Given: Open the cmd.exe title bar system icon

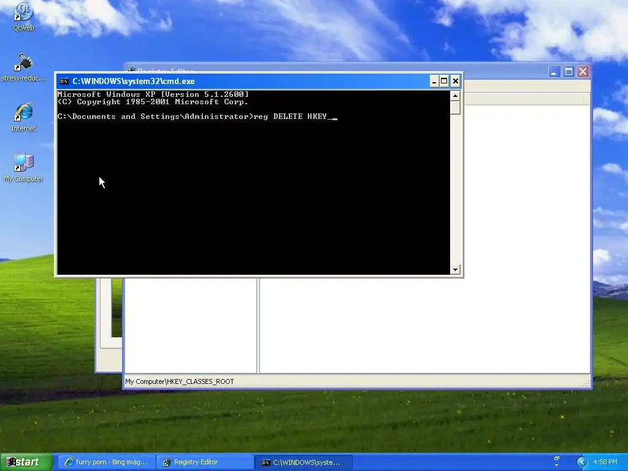Looking at the screenshot, I should (64, 82).
